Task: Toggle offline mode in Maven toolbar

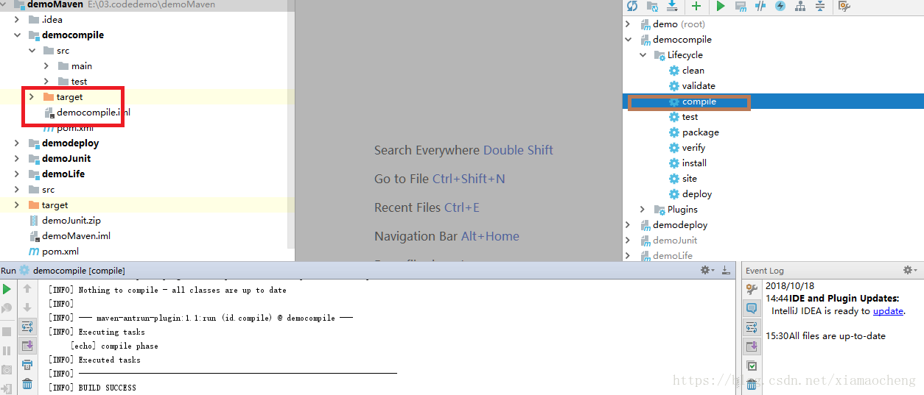Action: [760, 6]
